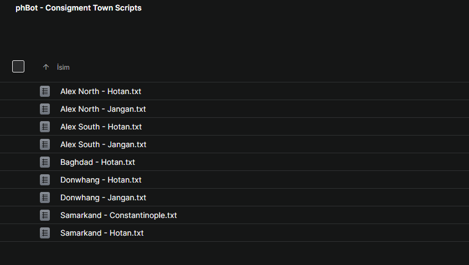Viewport: 469px width, 265px height.
Task: Click file icon beside Alex North - Jangan.txt
Action: coord(45,109)
